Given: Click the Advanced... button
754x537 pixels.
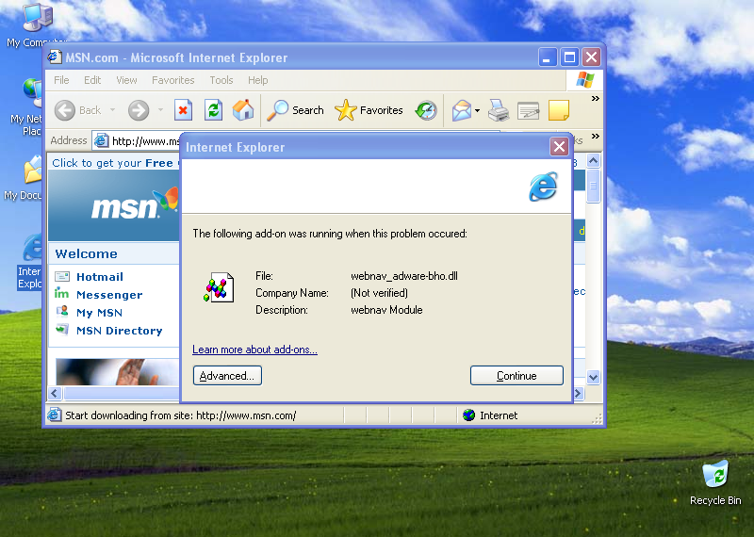Looking at the screenshot, I should (x=227, y=376).
